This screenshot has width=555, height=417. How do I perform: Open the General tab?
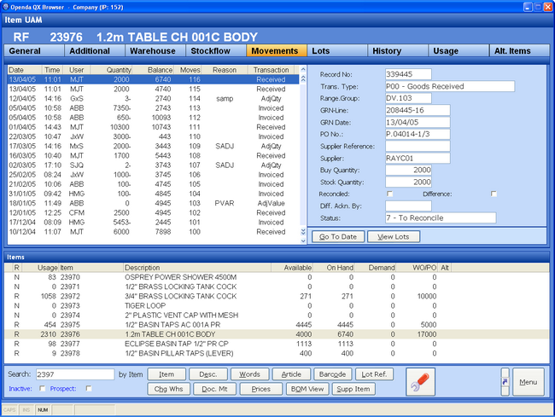click(x=34, y=51)
